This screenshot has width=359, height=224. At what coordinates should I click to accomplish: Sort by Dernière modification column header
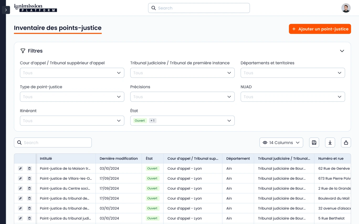click(119, 158)
